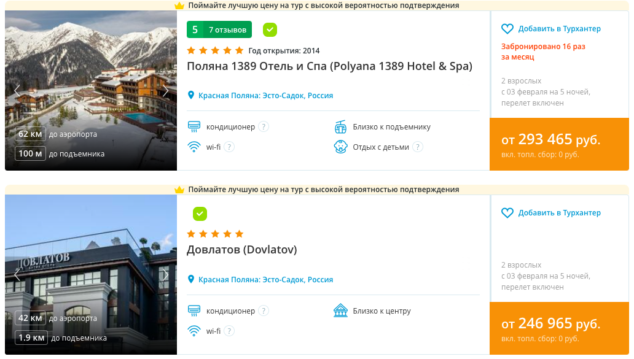Click 'Добавить в Турхантер' for Polyana 1389
This screenshot has height=359, width=634.
point(559,29)
